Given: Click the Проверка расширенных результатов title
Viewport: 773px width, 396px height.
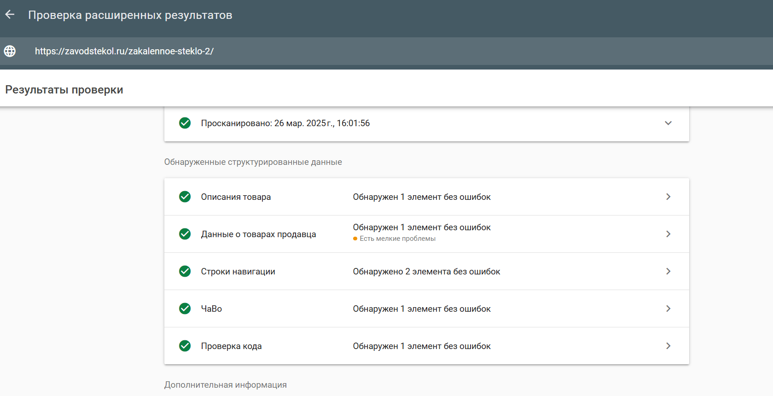Looking at the screenshot, I should click(130, 15).
